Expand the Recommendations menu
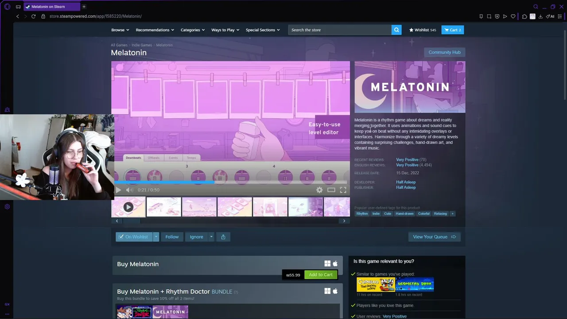 (155, 30)
